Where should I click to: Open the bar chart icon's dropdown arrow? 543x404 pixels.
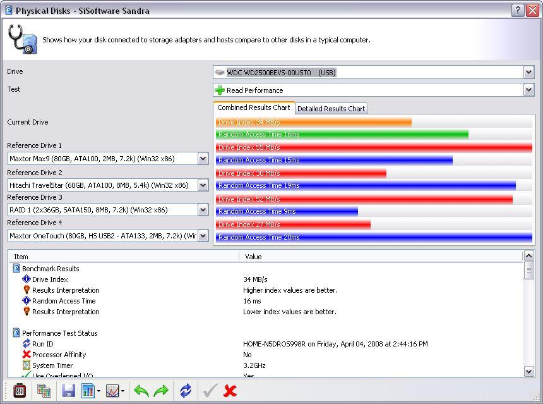tap(98, 391)
